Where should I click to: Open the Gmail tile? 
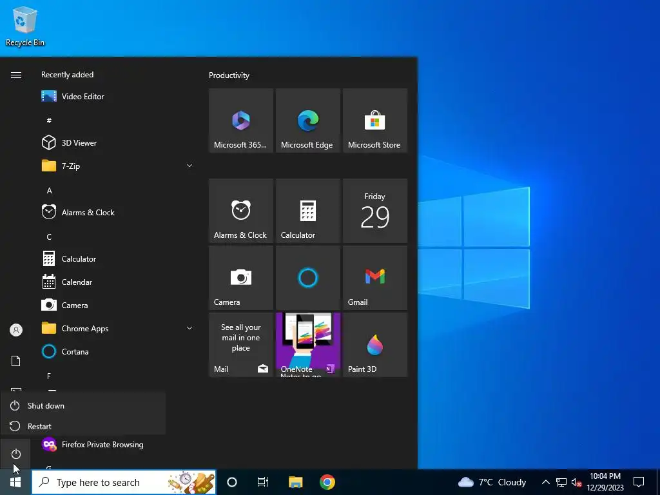[x=375, y=278]
